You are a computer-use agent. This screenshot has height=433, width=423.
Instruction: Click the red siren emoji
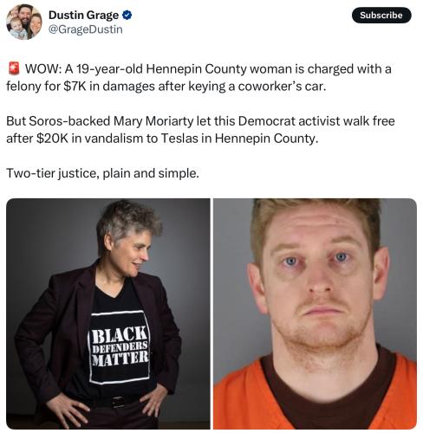(x=13, y=68)
